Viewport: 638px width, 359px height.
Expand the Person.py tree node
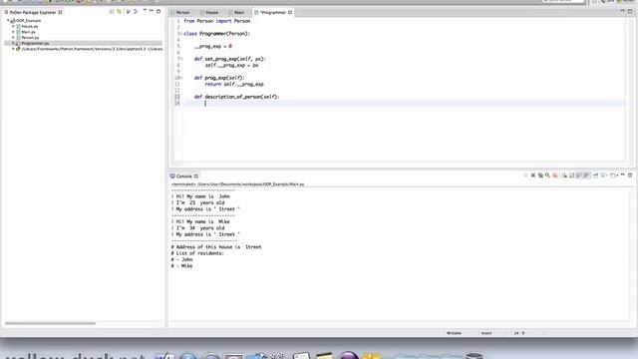click(x=13, y=38)
